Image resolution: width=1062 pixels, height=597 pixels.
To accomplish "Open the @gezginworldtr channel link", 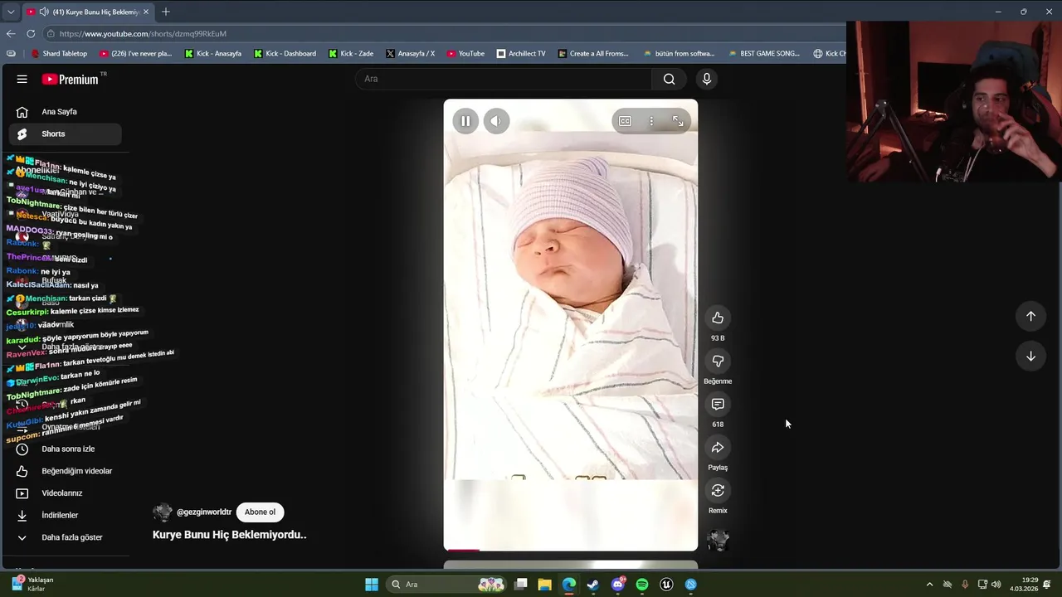I will 204,512.
